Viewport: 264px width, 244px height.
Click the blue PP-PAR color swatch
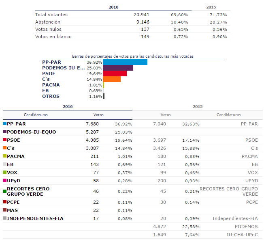click(4, 123)
